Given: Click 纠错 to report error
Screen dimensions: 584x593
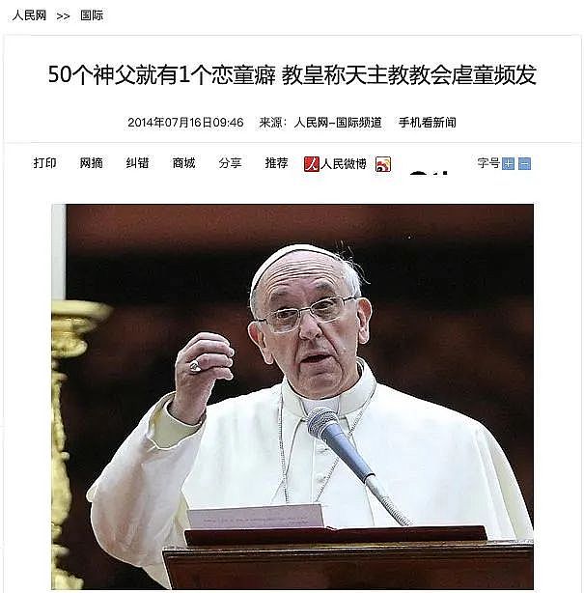Looking at the screenshot, I should (x=137, y=163).
